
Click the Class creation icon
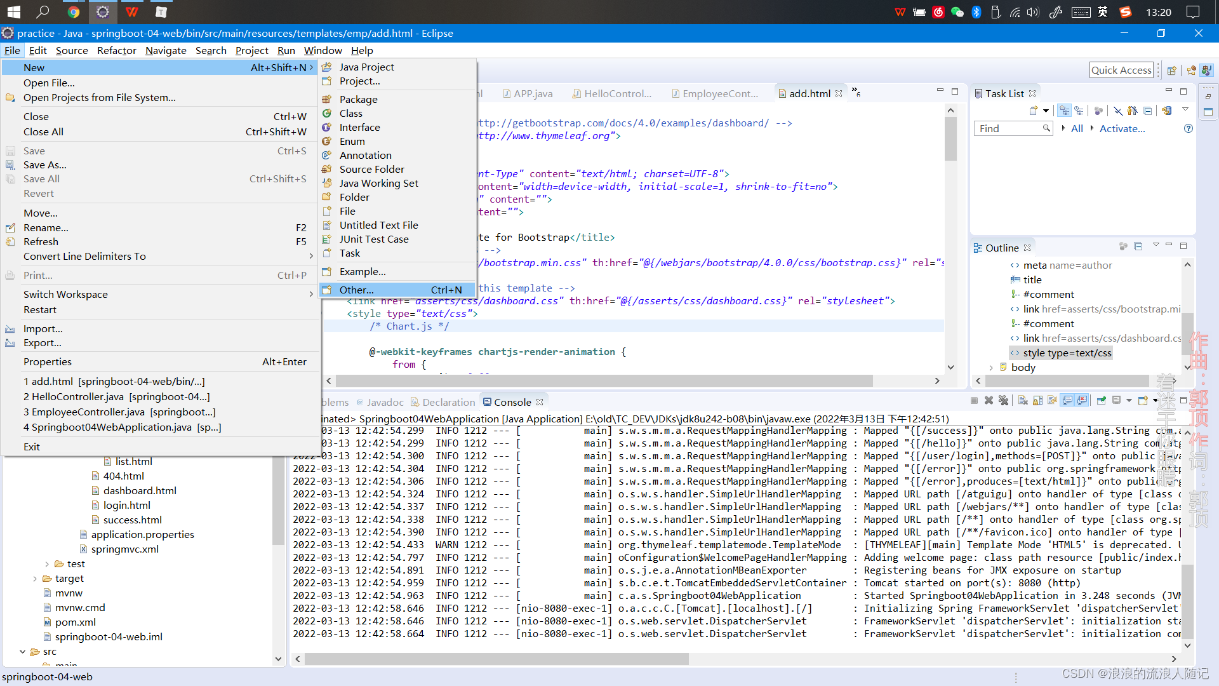click(328, 113)
